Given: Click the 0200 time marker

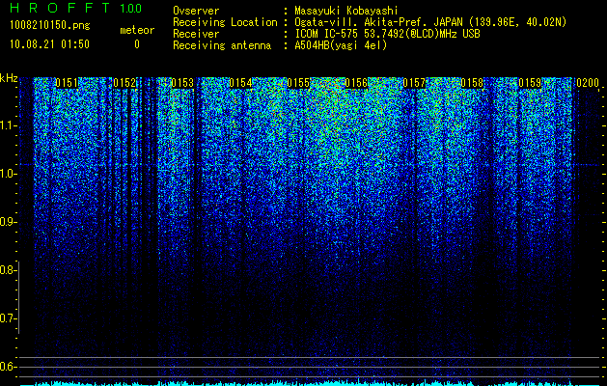Looking at the screenshot, I should [588, 83].
